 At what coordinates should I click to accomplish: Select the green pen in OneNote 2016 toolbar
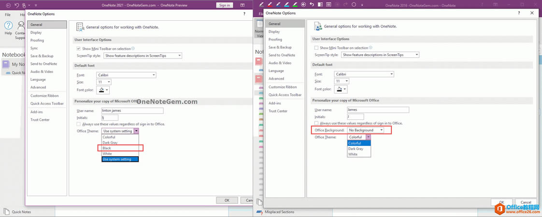point(295,4)
